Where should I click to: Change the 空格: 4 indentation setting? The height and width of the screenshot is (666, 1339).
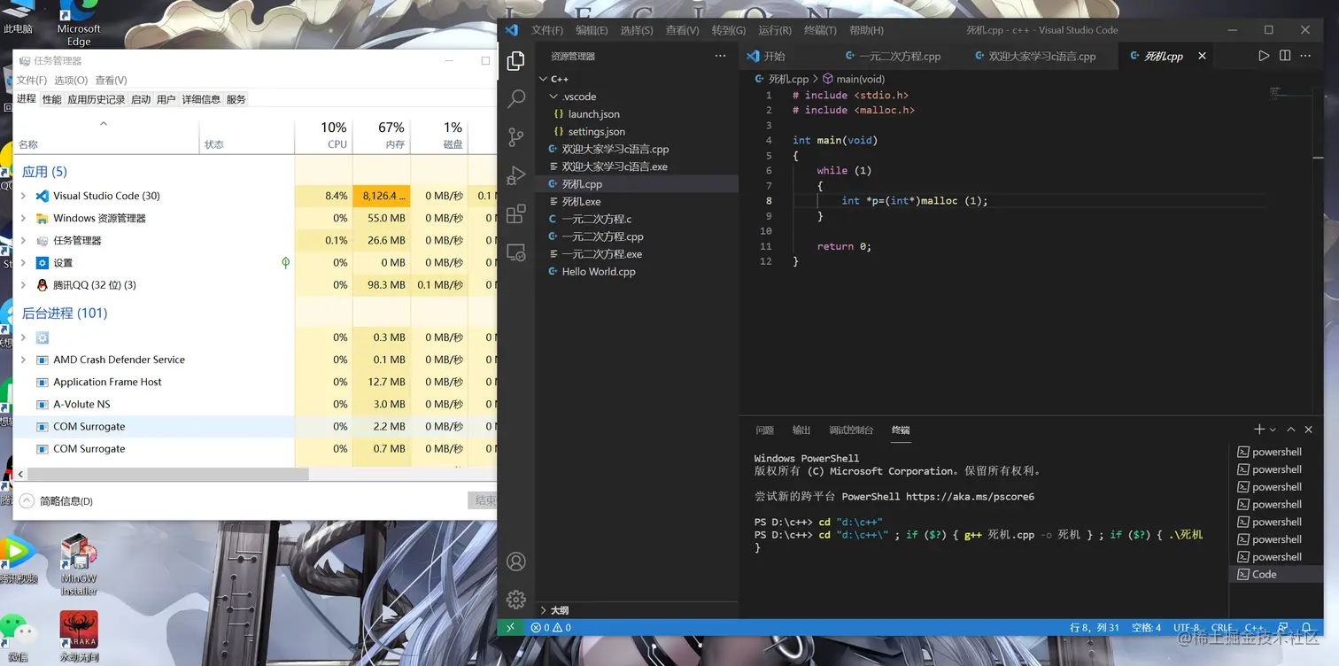pyautogui.click(x=1146, y=628)
